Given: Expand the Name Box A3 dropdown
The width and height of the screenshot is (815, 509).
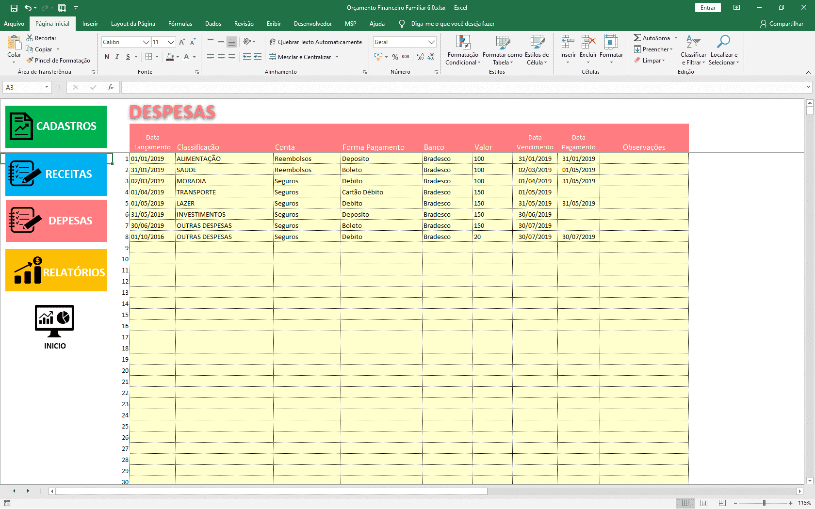Looking at the screenshot, I should tap(47, 87).
